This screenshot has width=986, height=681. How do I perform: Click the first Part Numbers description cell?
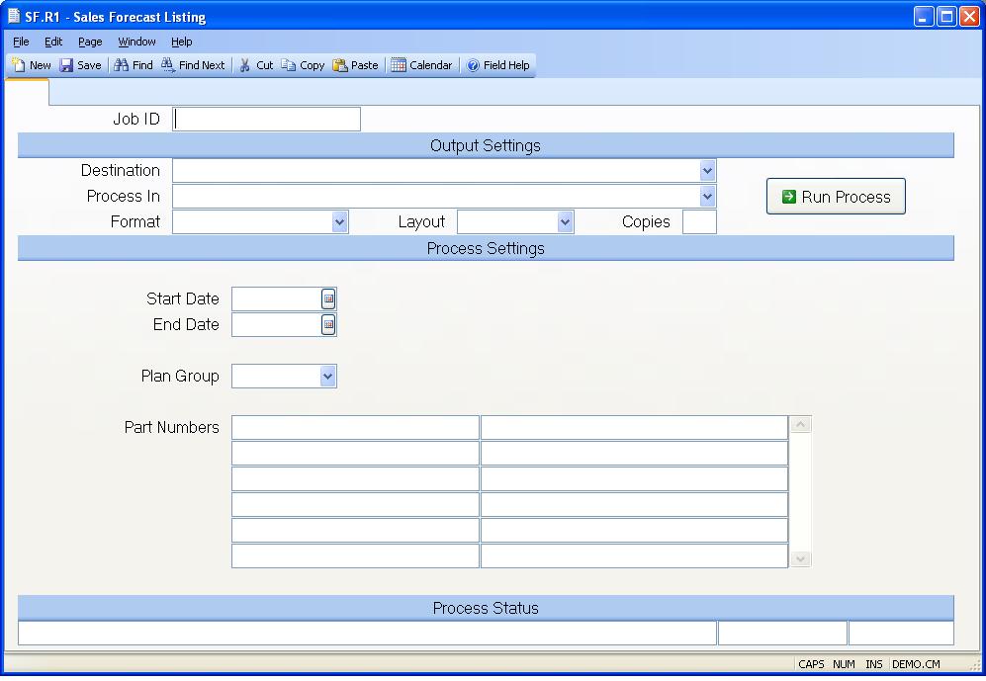coord(634,428)
